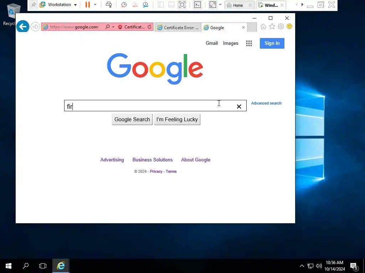Click the stretch guest display icon
Screen dimensions: 365x273
click(213, 5)
